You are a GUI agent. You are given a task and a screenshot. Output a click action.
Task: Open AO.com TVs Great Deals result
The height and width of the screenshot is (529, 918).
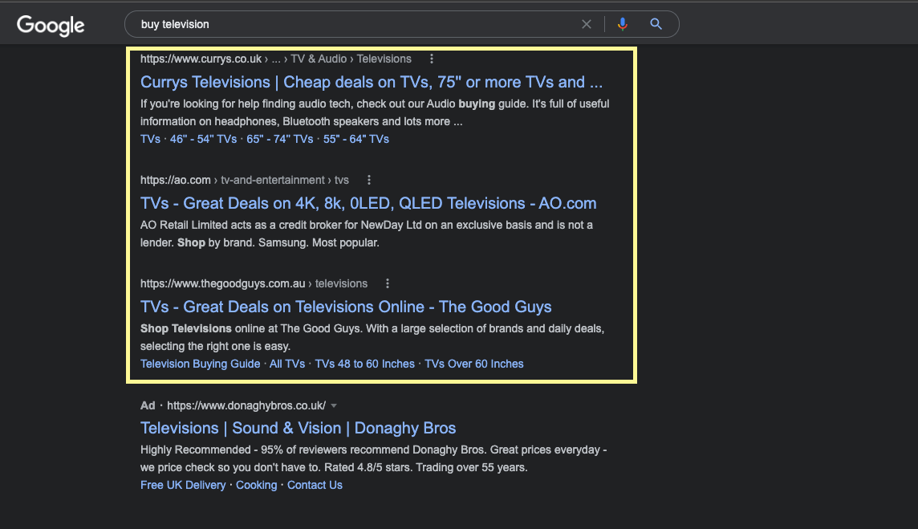(x=368, y=203)
